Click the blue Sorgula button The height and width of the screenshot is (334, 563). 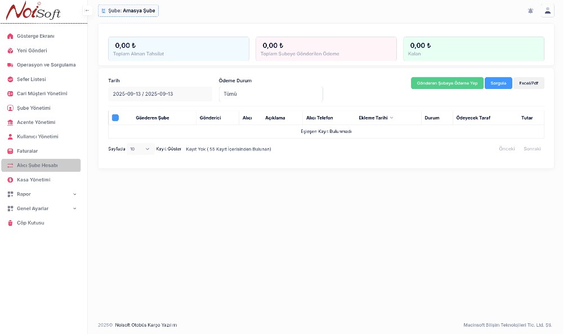498,83
